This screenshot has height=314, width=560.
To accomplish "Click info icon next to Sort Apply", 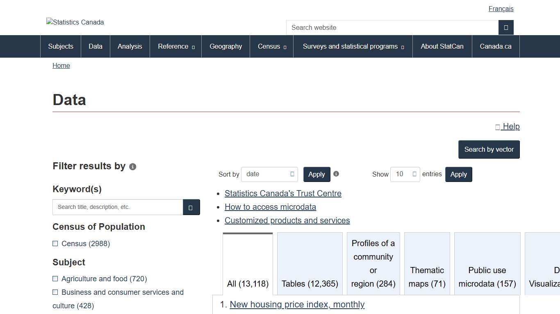I will 336,174.
